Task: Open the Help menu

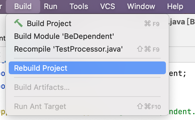Action: pos(175,6)
